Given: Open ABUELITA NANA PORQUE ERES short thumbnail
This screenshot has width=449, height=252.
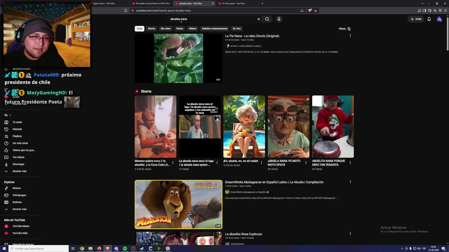Looking at the screenshot, I should tap(333, 127).
